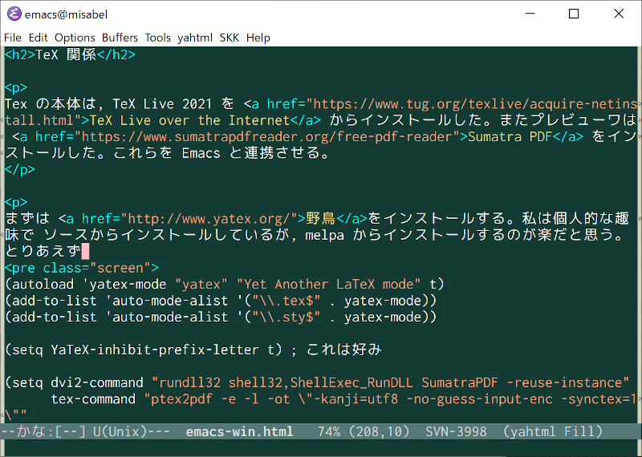Click the line with "\\.sty$" pattern

[x=221, y=317]
